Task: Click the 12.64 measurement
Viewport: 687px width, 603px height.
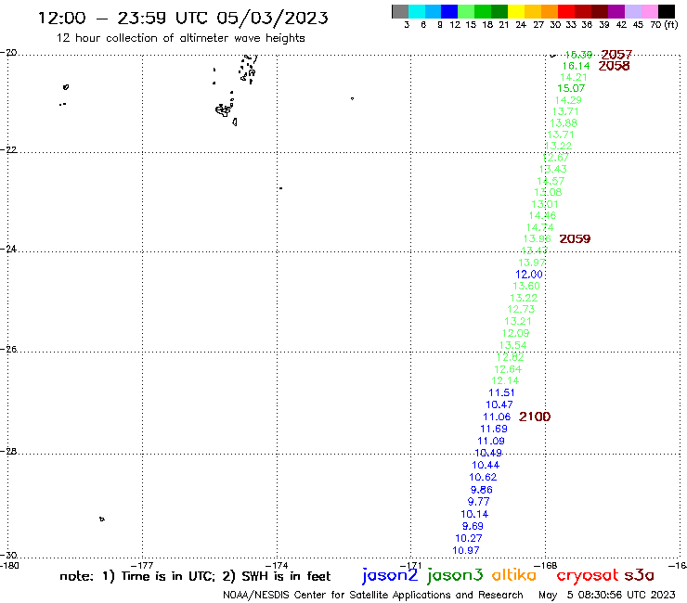Action: [508, 369]
